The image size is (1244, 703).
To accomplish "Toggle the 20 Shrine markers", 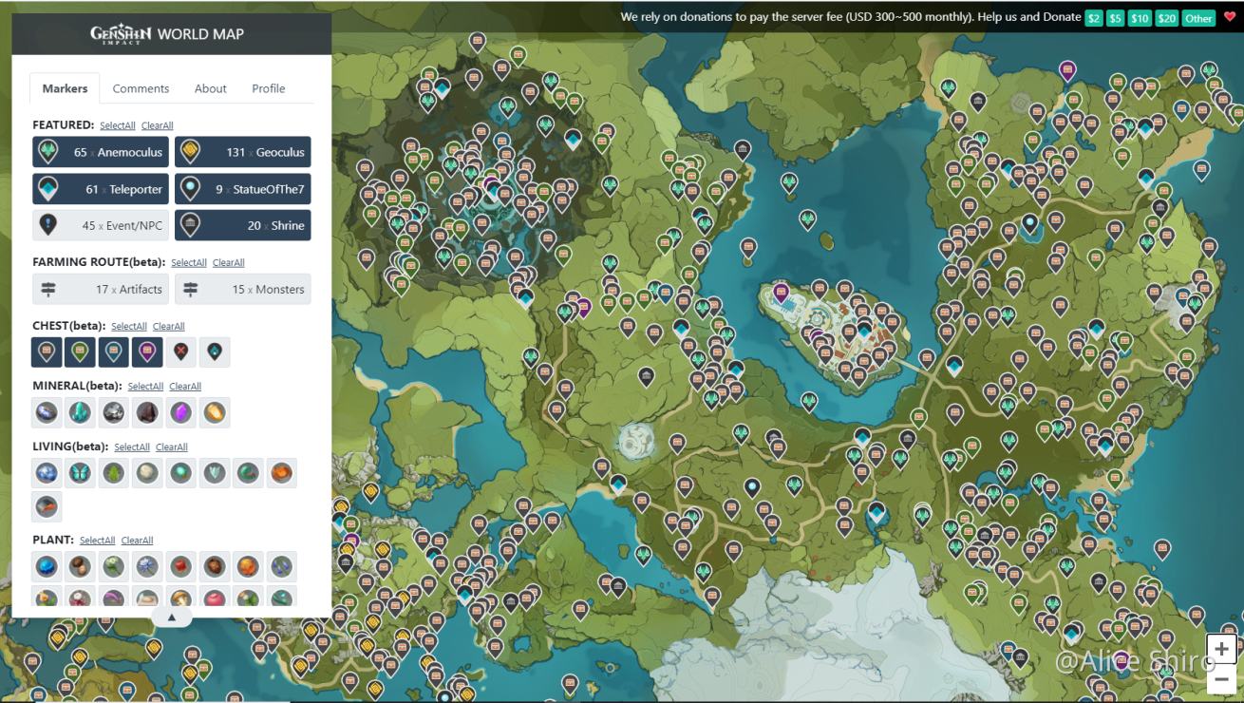I will pyautogui.click(x=243, y=225).
